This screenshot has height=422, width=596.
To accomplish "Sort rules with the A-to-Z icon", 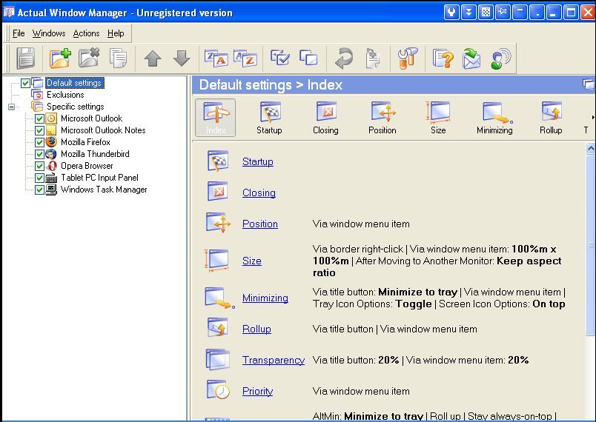I will (x=245, y=58).
